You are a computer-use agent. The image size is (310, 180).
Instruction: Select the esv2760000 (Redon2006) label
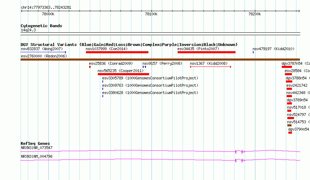[44, 56]
